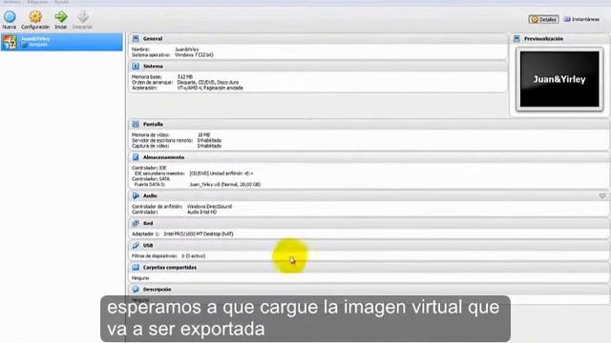This screenshot has height=343, width=611.
Task: Open the Sistema section header link
Action: click(x=153, y=66)
